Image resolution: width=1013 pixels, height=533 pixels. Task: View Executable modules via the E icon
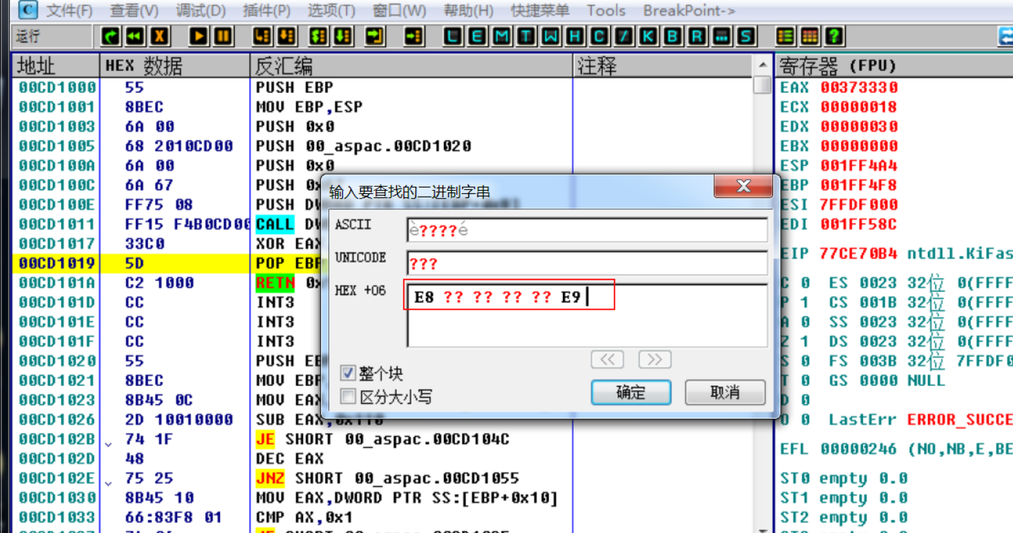[477, 37]
